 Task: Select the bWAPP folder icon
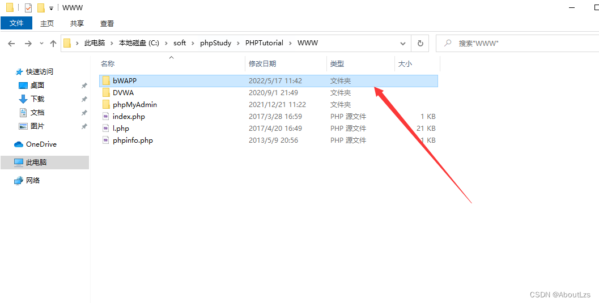[106, 80]
